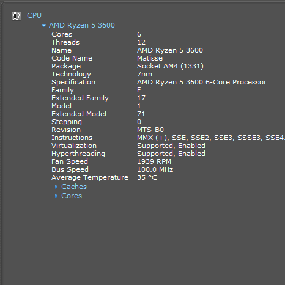Click the CPU chip icon

click(17, 16)
